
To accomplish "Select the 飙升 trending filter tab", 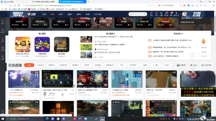I will (x=156, y=65).
